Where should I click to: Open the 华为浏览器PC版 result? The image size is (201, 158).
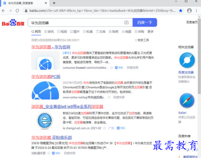pos(46,76)
